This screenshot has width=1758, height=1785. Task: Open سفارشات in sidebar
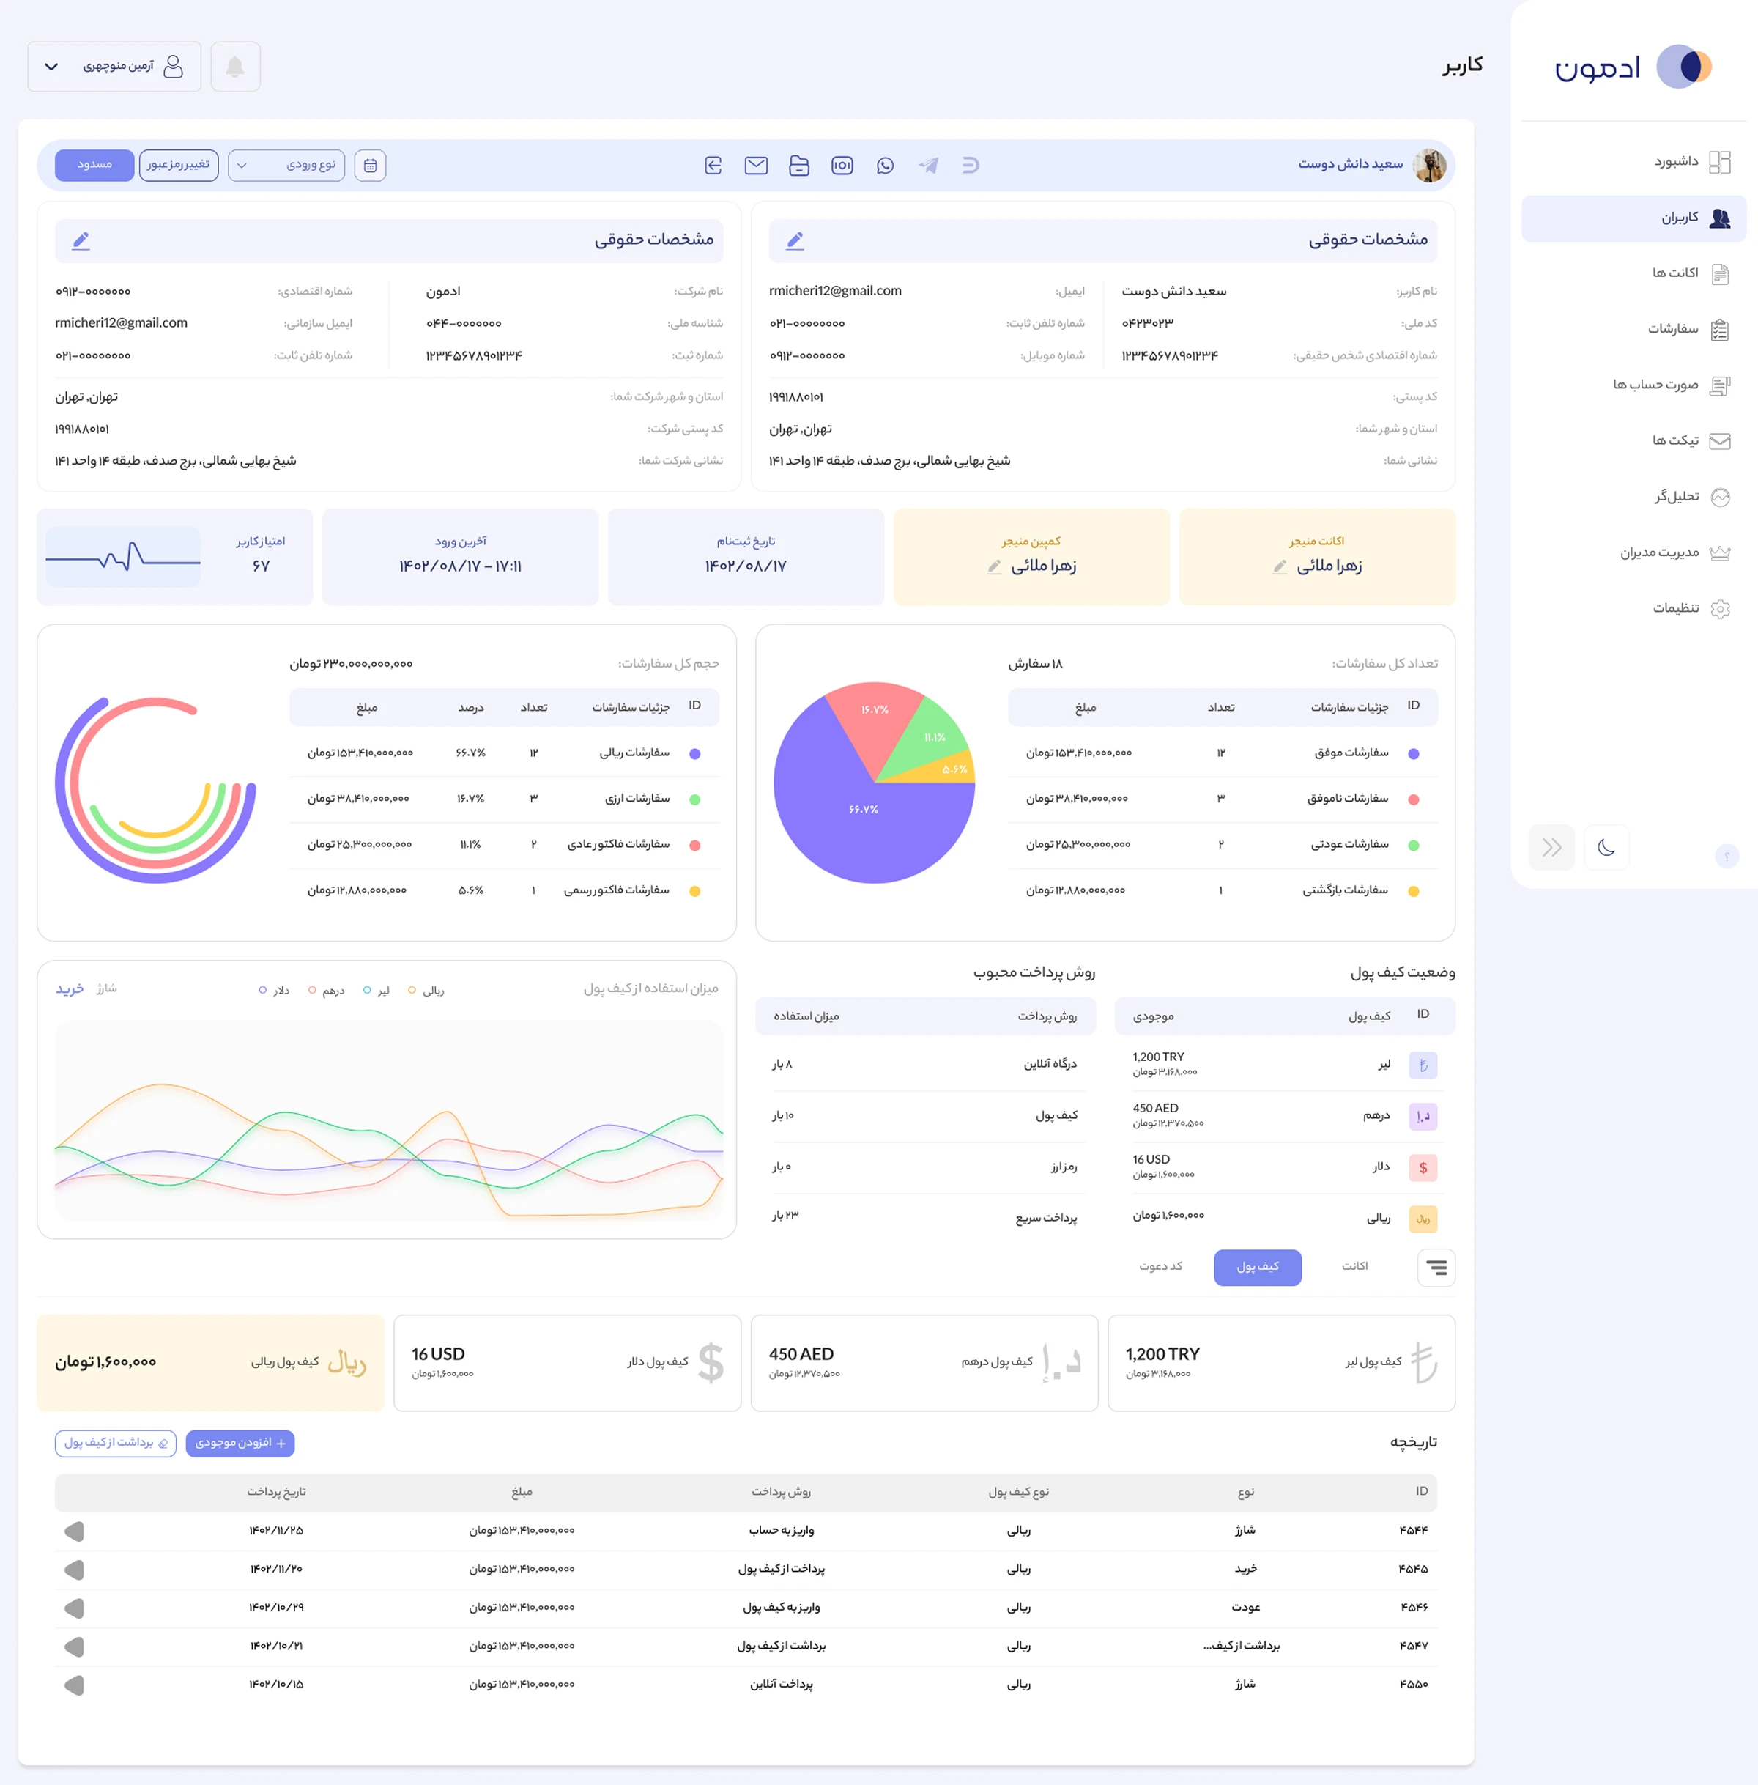tap(1633, 330)
